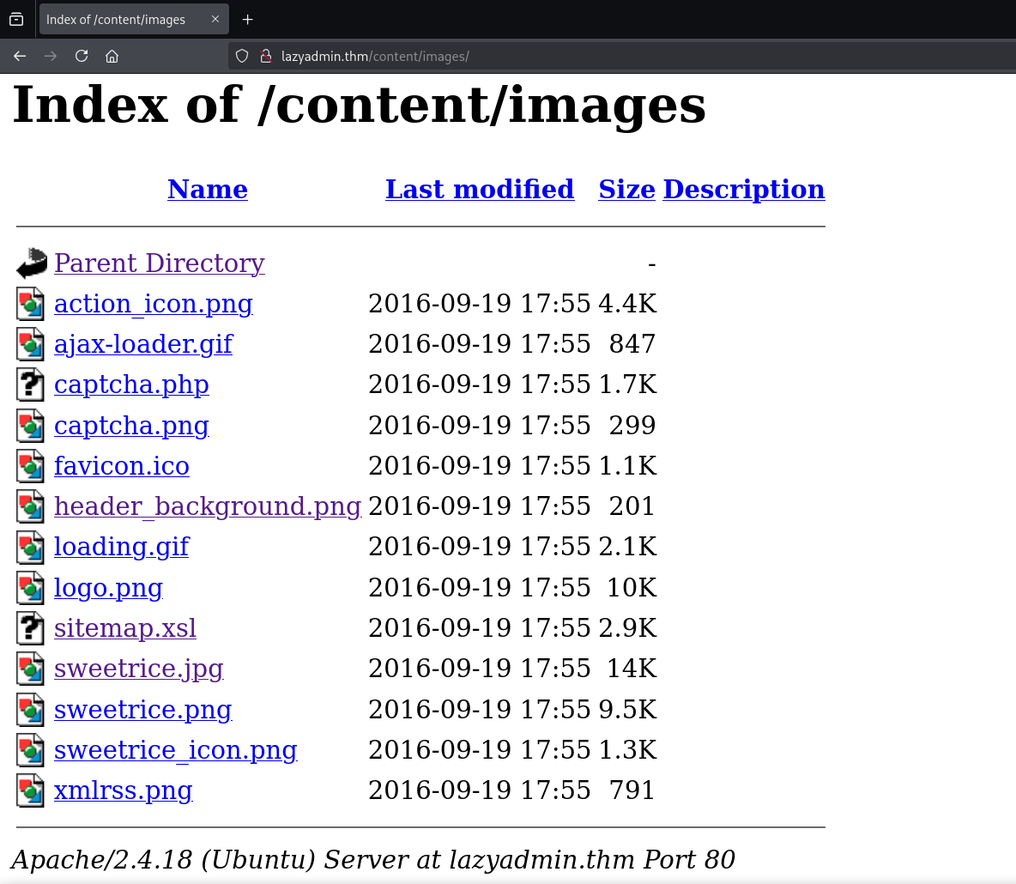Click the Parent Directory back-arrow icon
The image size is (1016, 884).
tap(32, 263)
